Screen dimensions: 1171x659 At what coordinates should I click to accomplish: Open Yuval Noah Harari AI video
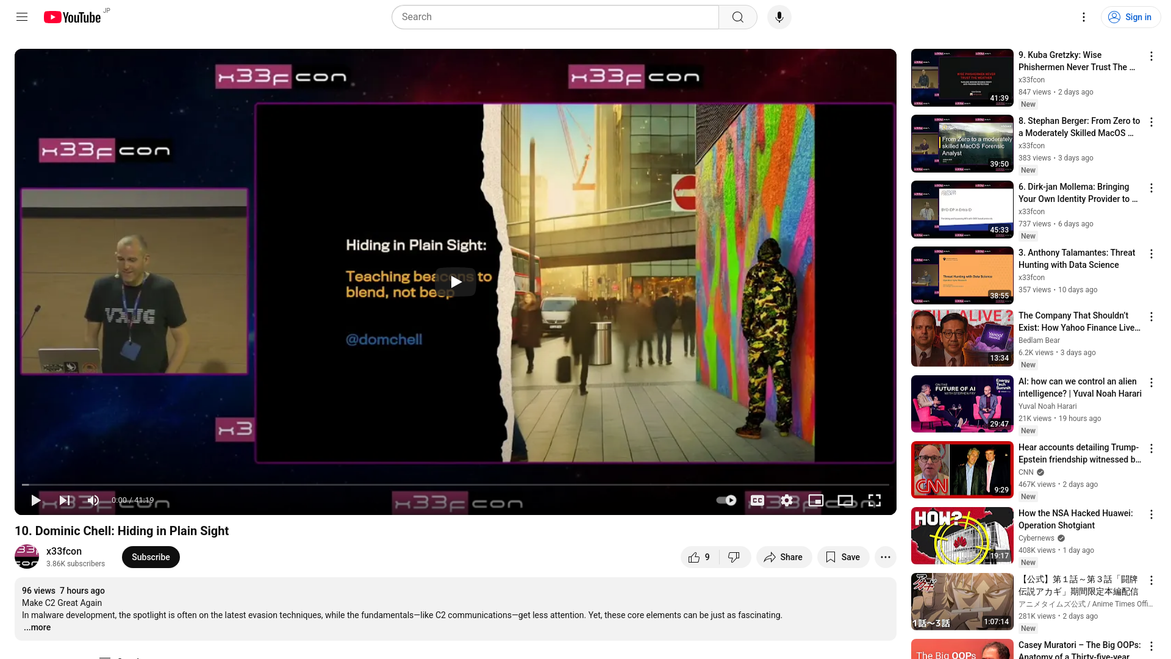pyautogui.click(x=1080, y=387)
